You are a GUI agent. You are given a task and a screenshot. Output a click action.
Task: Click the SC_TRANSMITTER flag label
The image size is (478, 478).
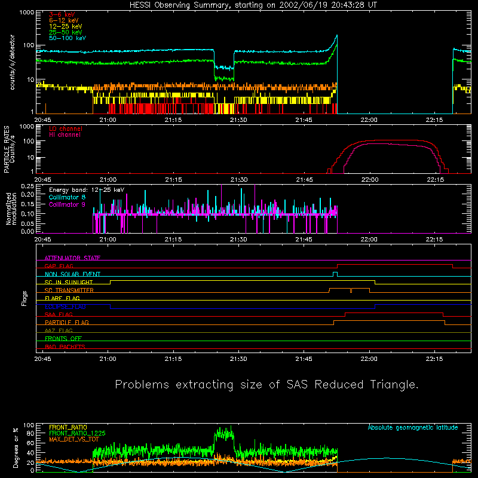click(69, 290)
